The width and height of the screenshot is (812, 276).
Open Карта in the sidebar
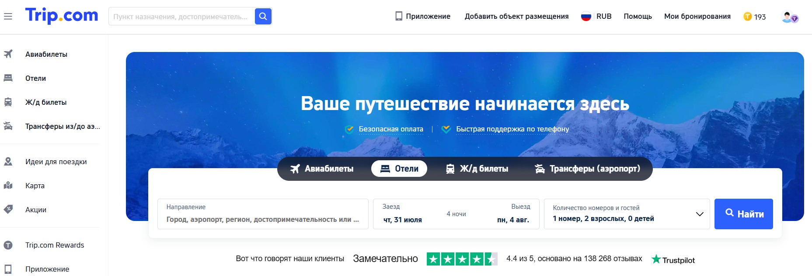[35, 186]
